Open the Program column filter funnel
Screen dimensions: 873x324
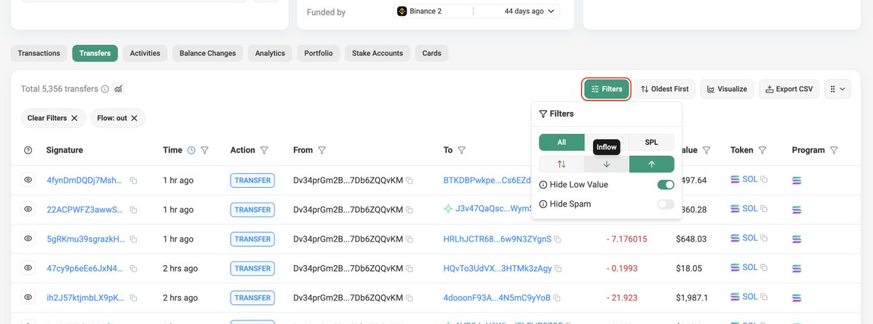(834, 150)
